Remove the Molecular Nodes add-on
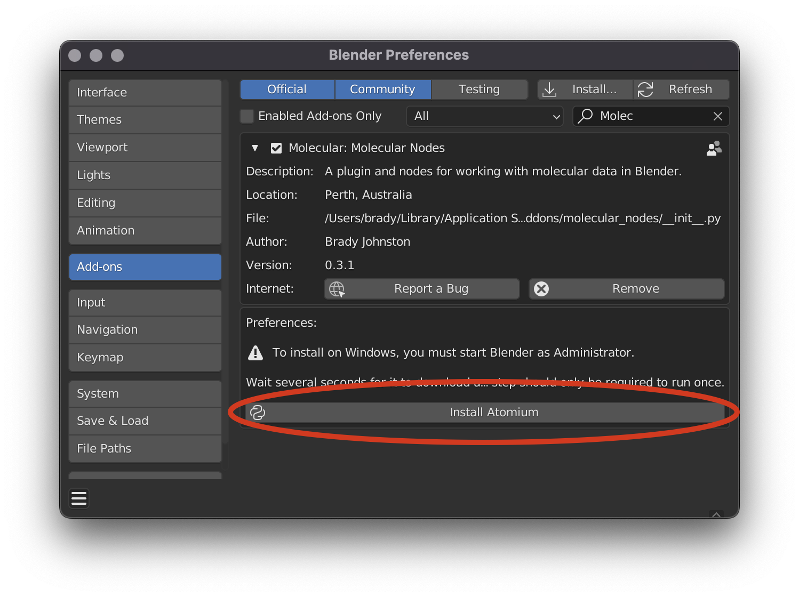799x597 pixels. (x=626, y=289)
